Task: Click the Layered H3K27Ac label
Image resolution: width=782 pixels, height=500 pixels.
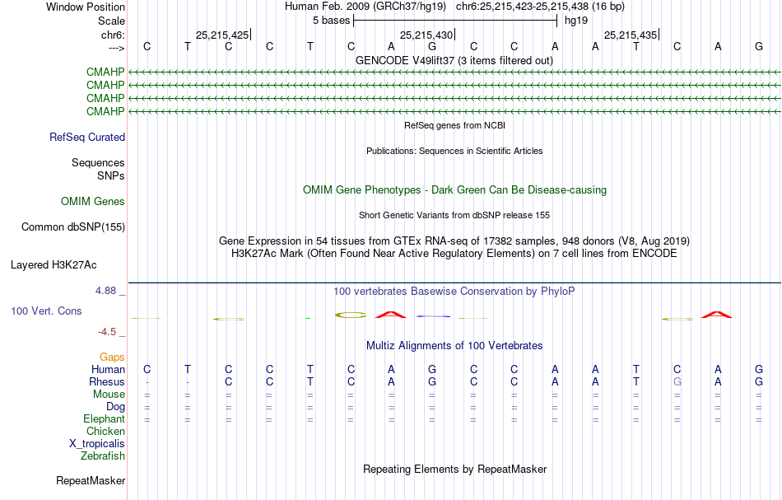Action: pos(54,265)
